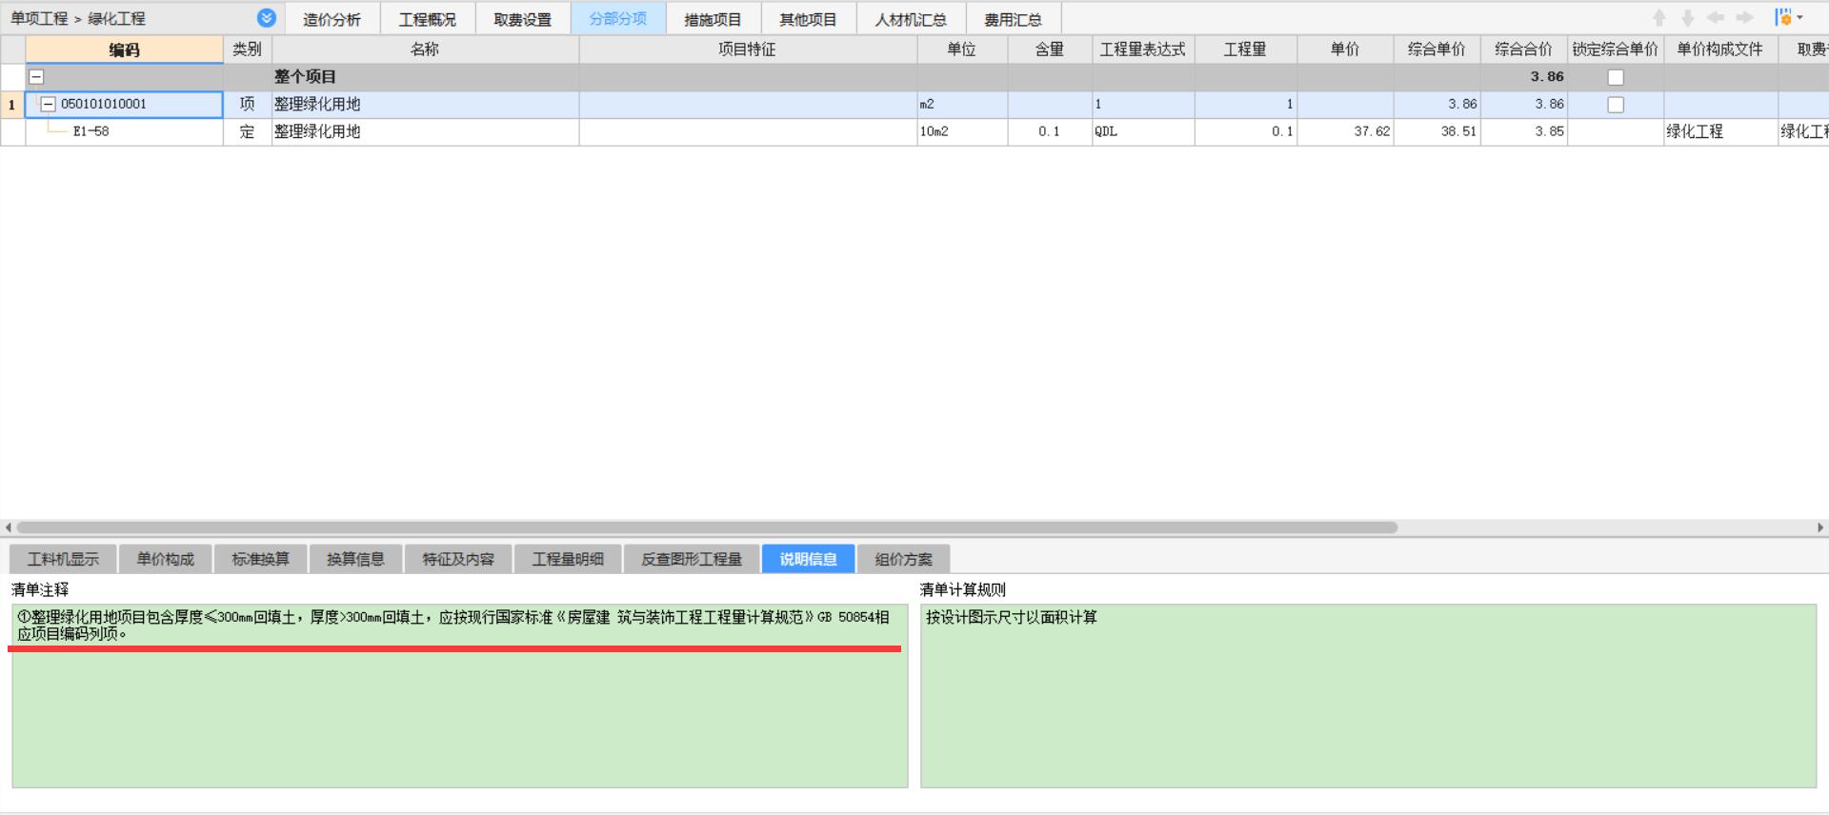Click the 项目特征 cell of item 050101010001

pos(748,105)
